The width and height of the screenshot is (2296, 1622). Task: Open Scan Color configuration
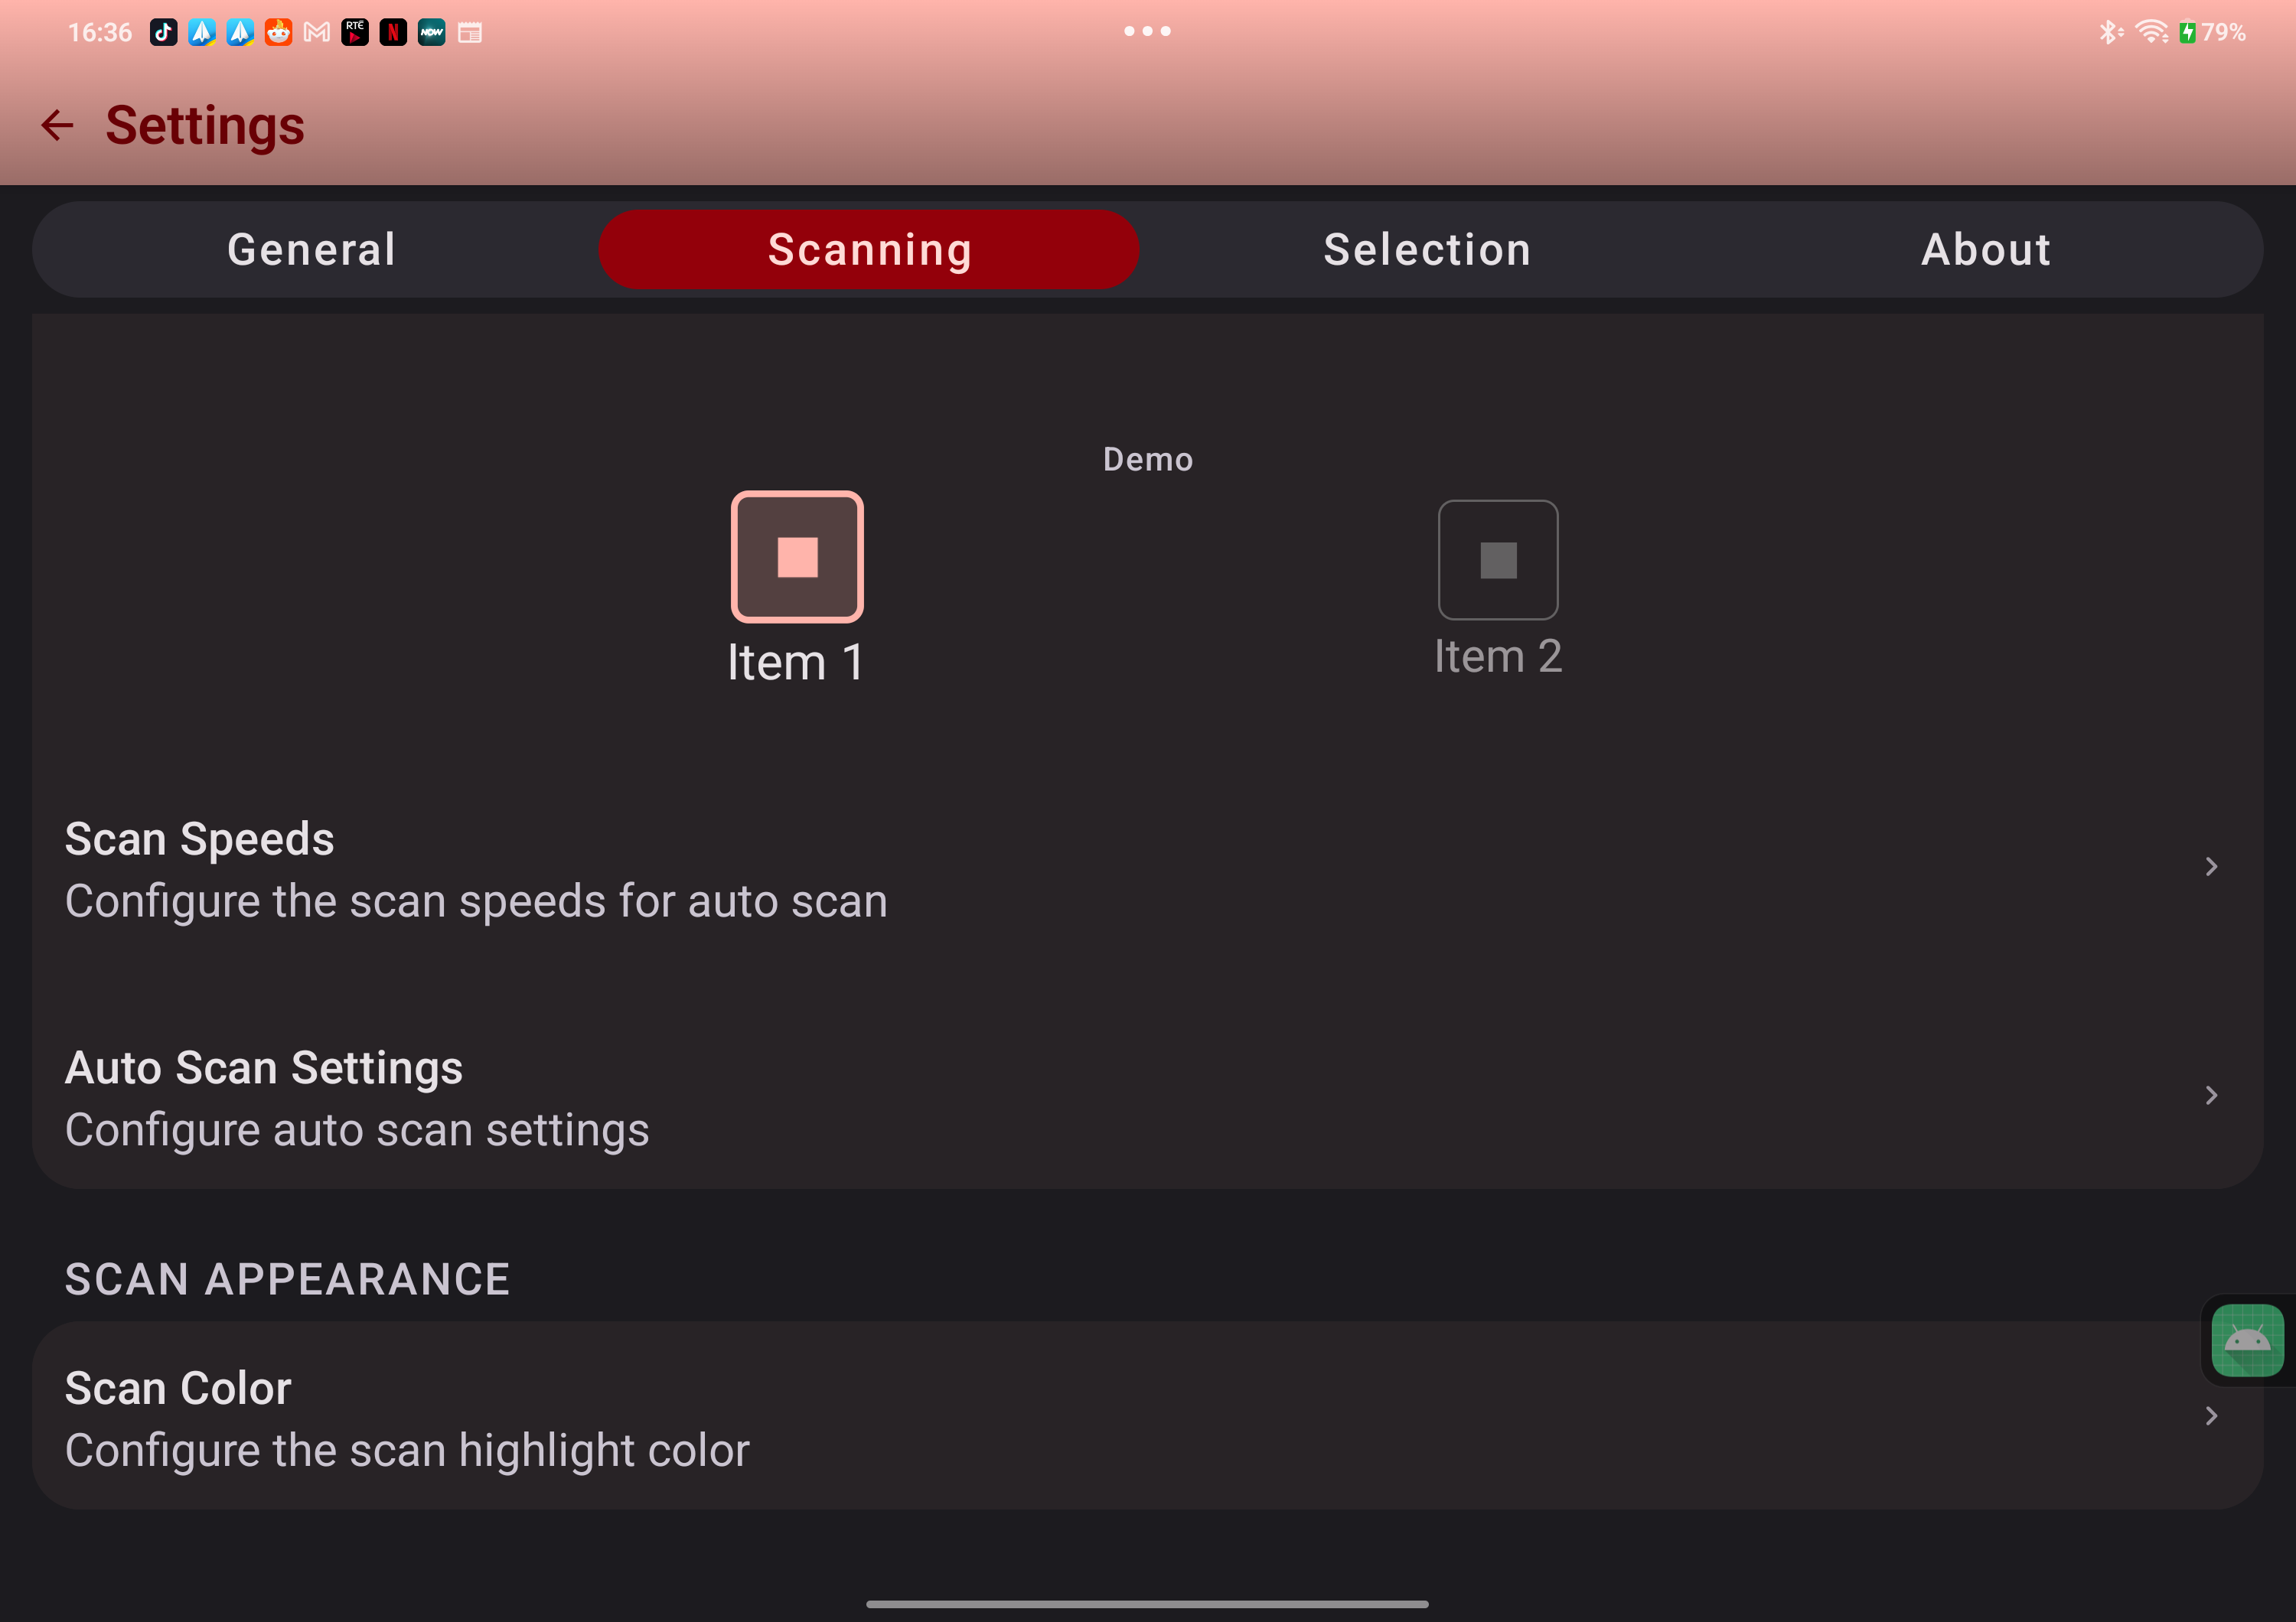1147,1416
